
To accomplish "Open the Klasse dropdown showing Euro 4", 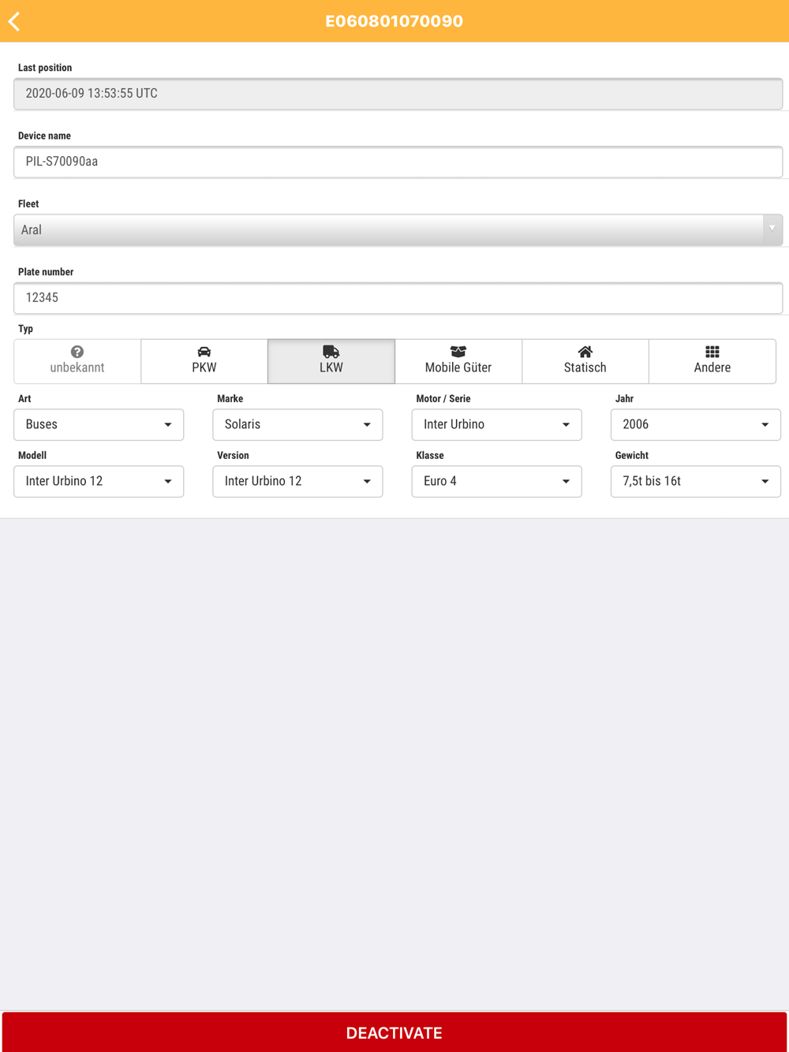I will point(496,481).
